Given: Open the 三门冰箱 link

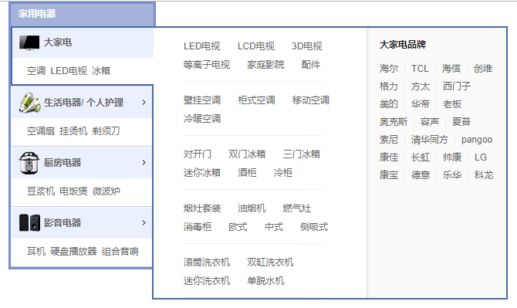Looking at the screenshot, I should tap(302, 154).
